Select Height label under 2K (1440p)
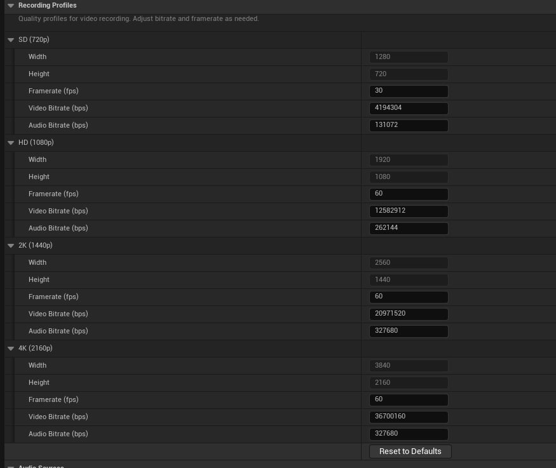This screenshot has height=468, width=556. [x=39, y=279]
